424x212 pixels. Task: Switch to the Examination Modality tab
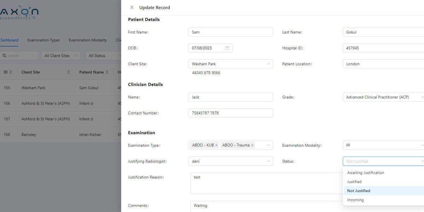click(x=88, y=40)
